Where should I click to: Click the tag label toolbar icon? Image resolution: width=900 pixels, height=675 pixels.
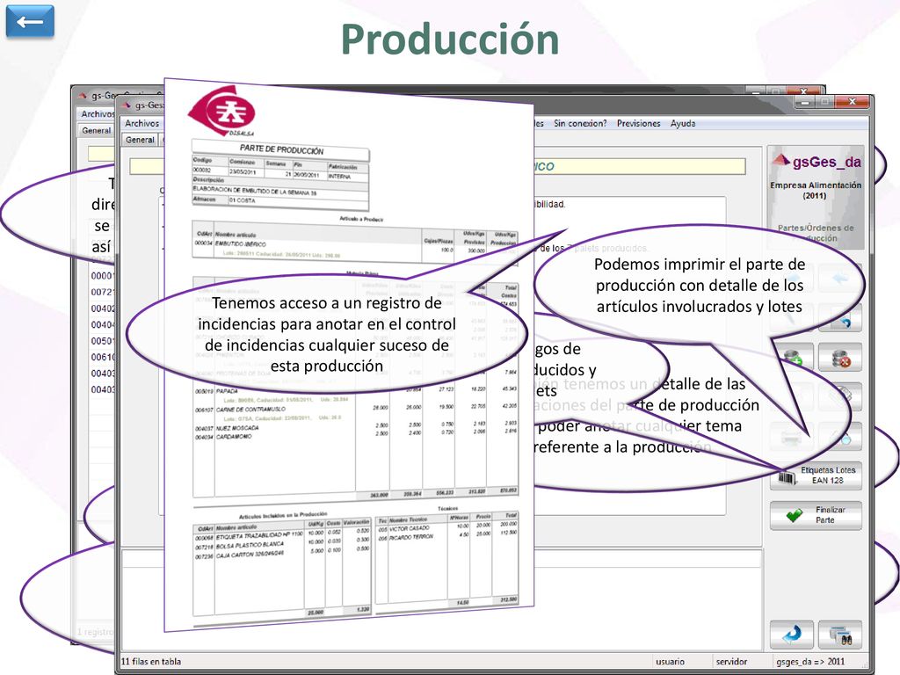pos(840,396)
